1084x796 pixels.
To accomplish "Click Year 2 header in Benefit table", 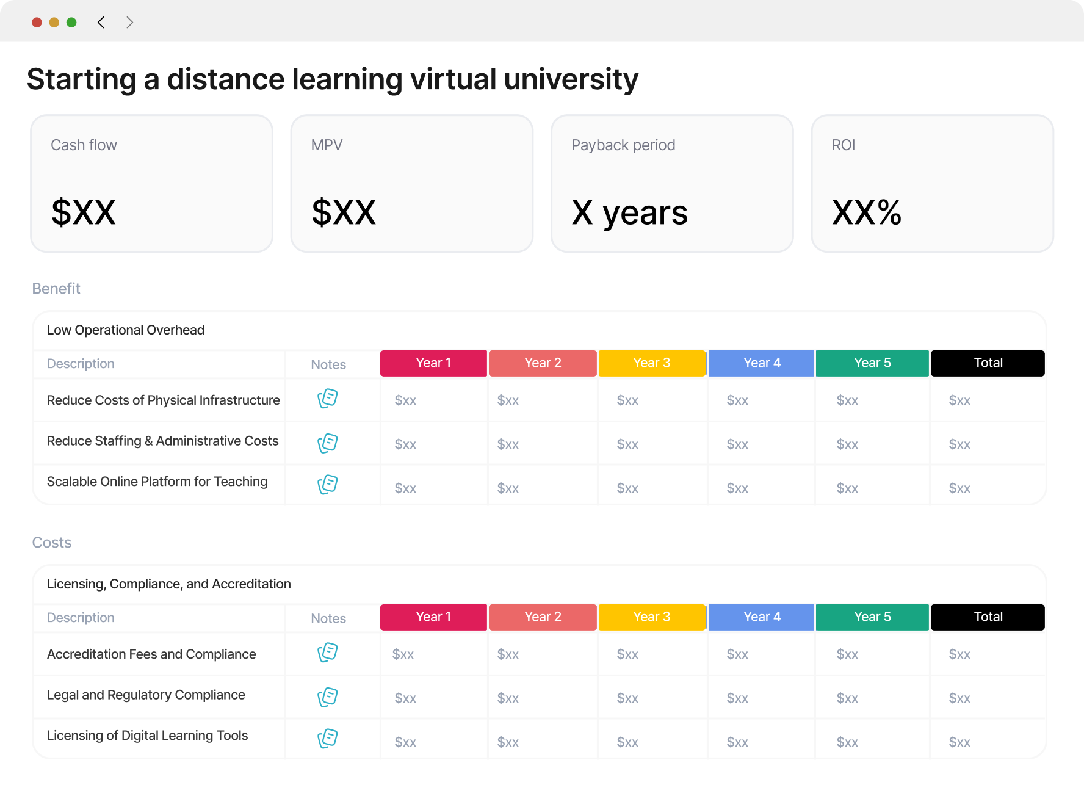I will (x=543, y=363).
